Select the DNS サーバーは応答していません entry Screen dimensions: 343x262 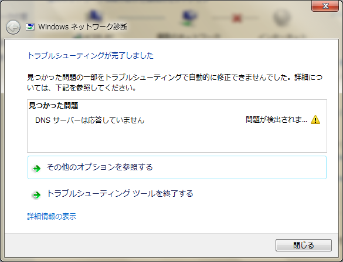pyautogui.click(x=90, y=120)
